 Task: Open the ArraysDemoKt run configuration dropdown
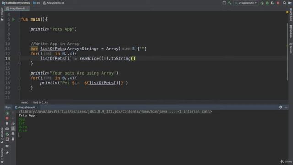pyautogui.click(x=246, y=3)
